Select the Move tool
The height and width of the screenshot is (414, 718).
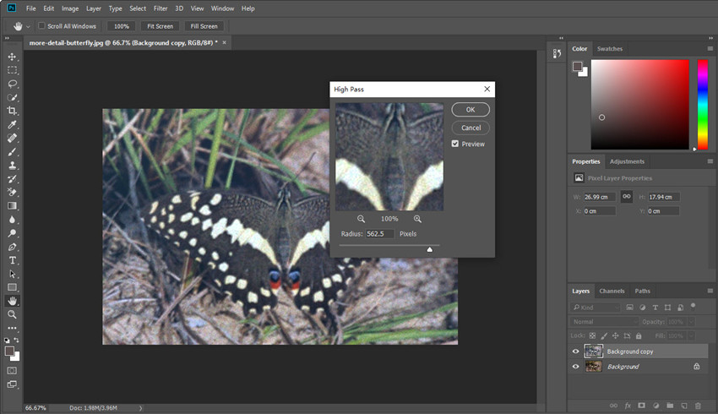coord(12,57)
